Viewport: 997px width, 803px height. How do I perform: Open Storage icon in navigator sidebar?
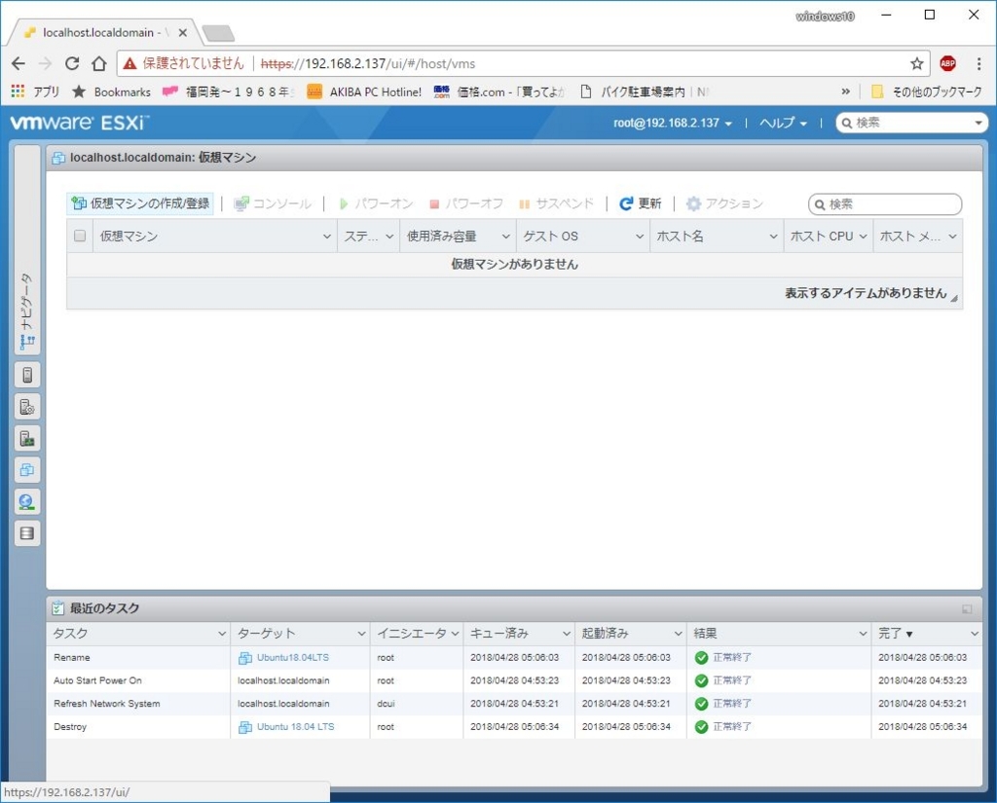tap(27, 533)
